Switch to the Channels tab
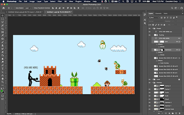 pos(158,14)
